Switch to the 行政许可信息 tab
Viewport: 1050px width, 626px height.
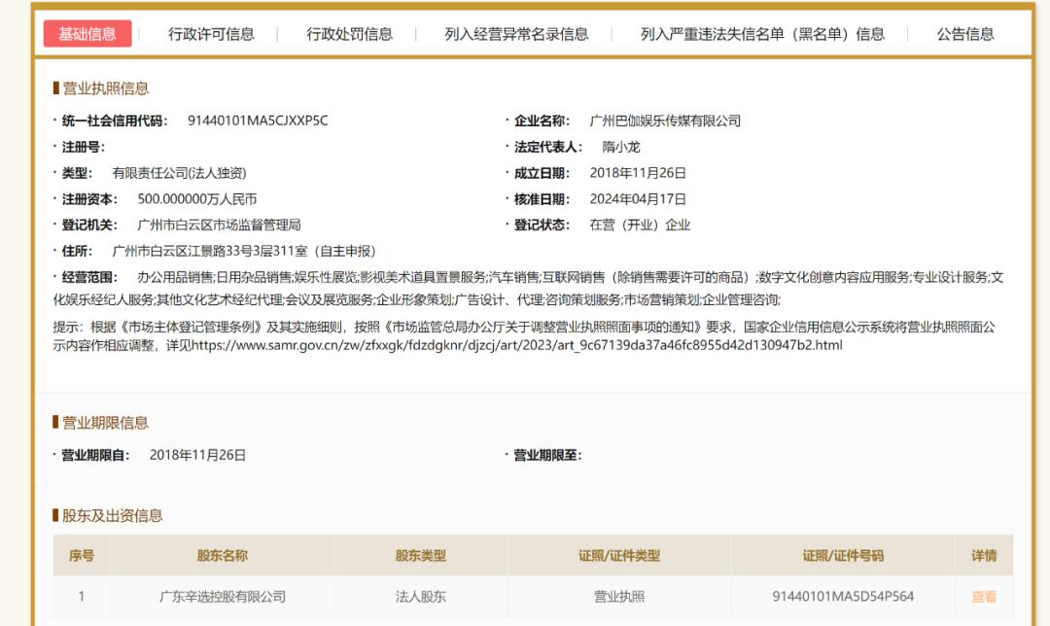tap(211, 34)
